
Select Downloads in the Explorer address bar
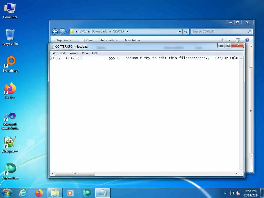click(99, 31)
